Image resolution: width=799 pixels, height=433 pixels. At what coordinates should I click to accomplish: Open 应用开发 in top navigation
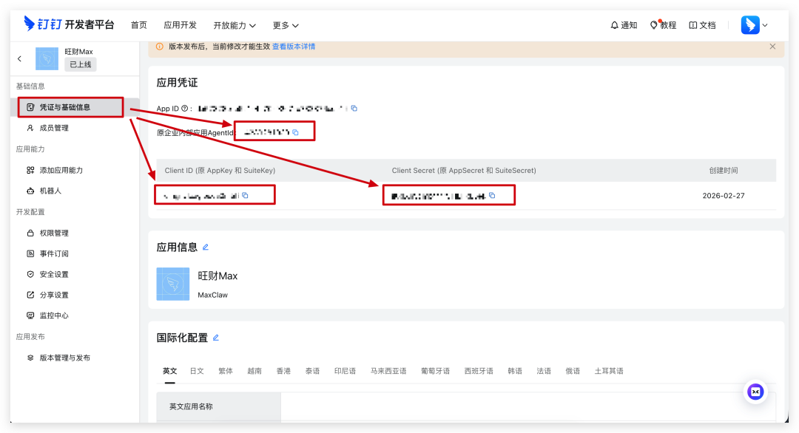pos(180,25)
